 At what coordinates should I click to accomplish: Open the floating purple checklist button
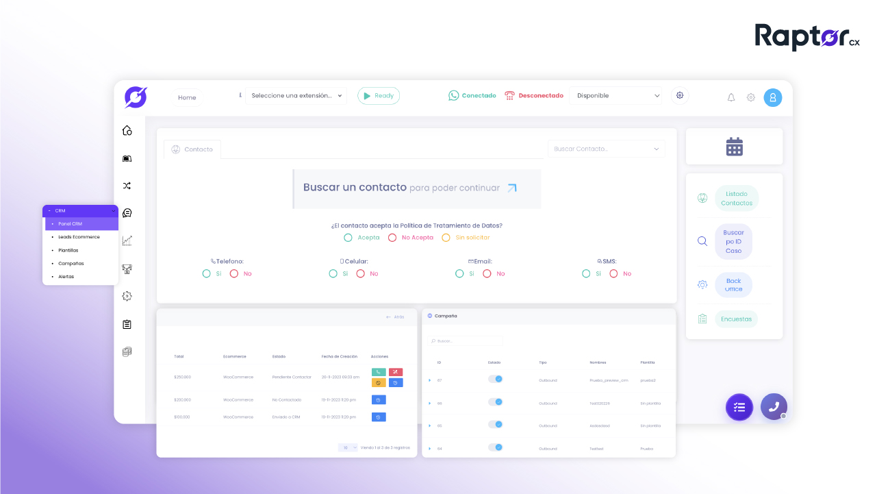[x=739, y=407]
